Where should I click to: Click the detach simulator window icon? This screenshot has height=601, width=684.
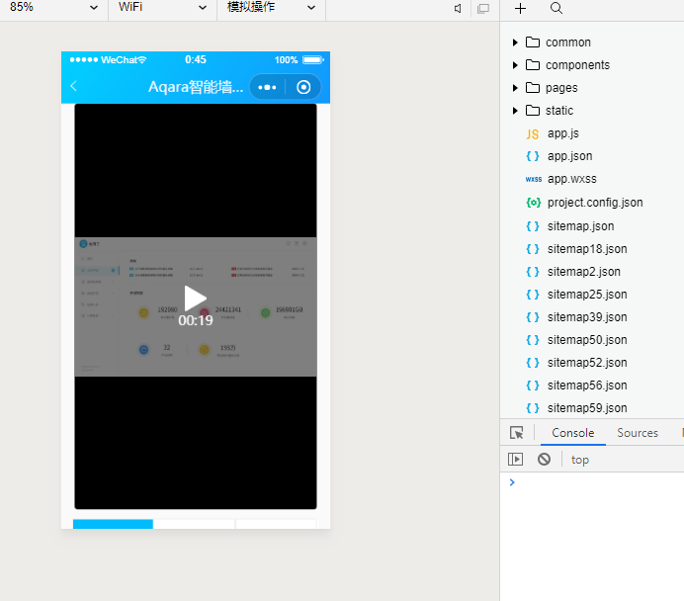pyautogui.click(x=483, y=8)
